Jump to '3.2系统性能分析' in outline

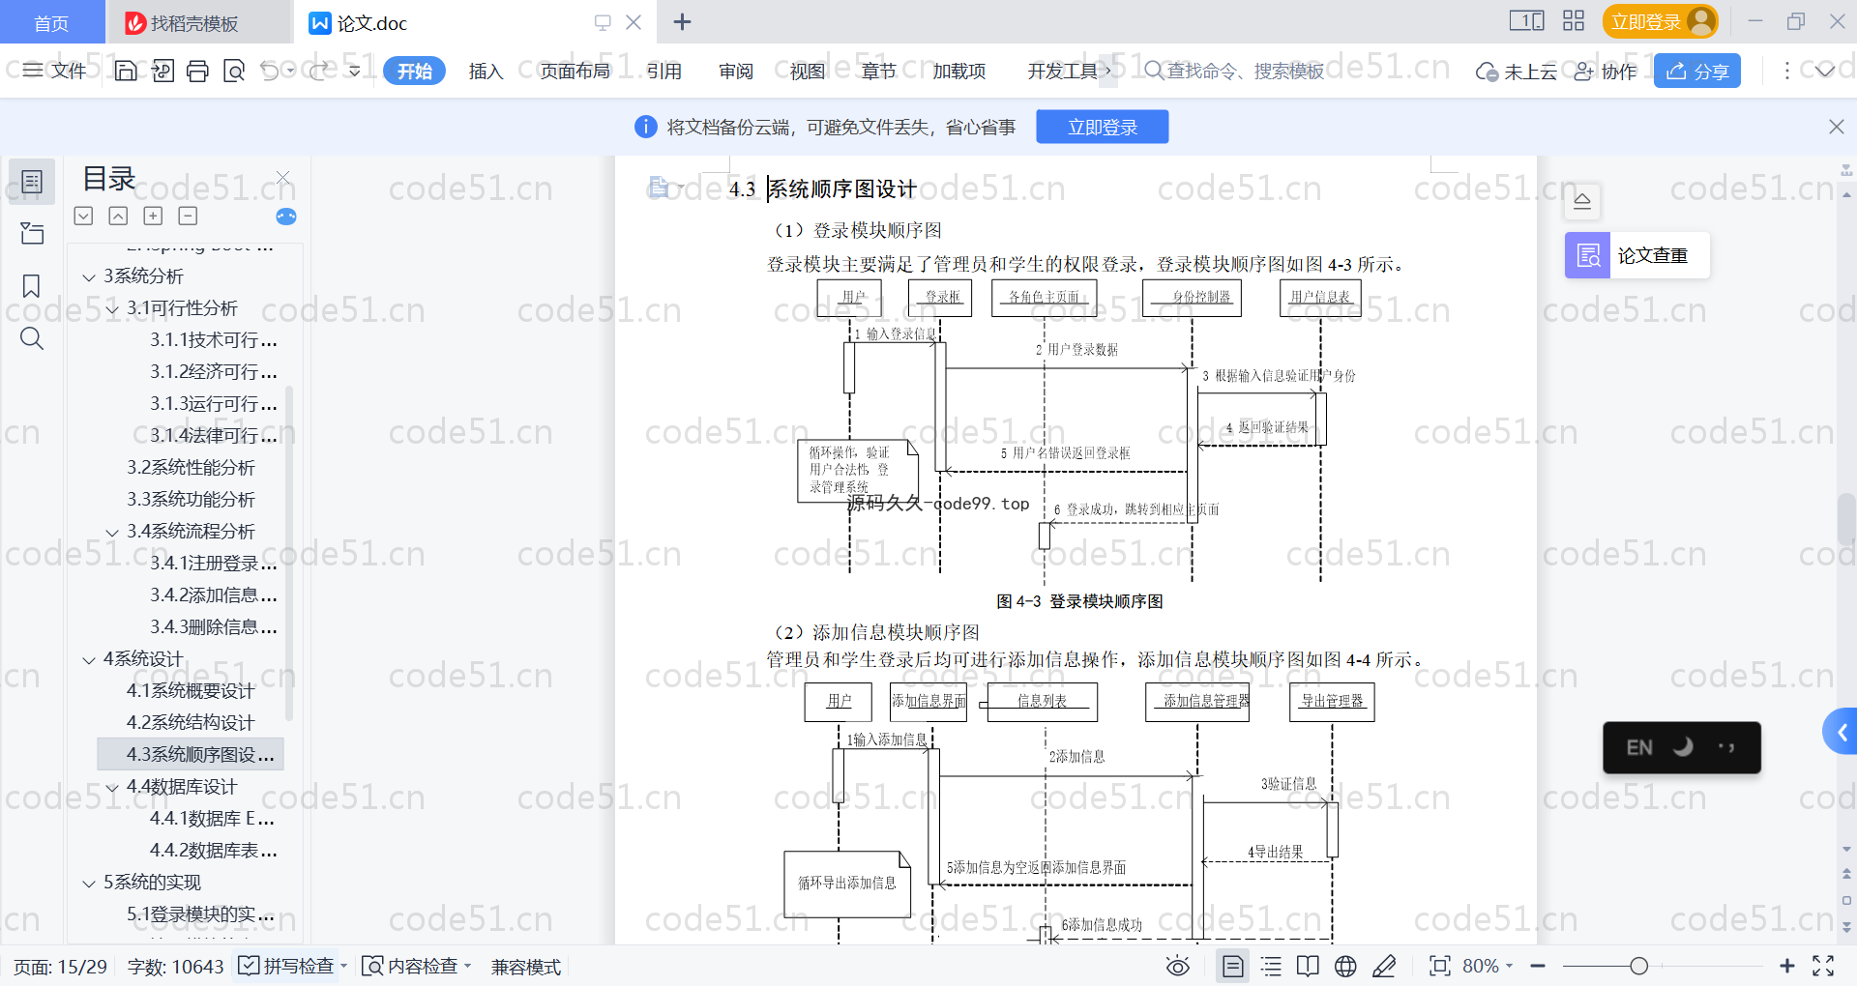point(192,468)
